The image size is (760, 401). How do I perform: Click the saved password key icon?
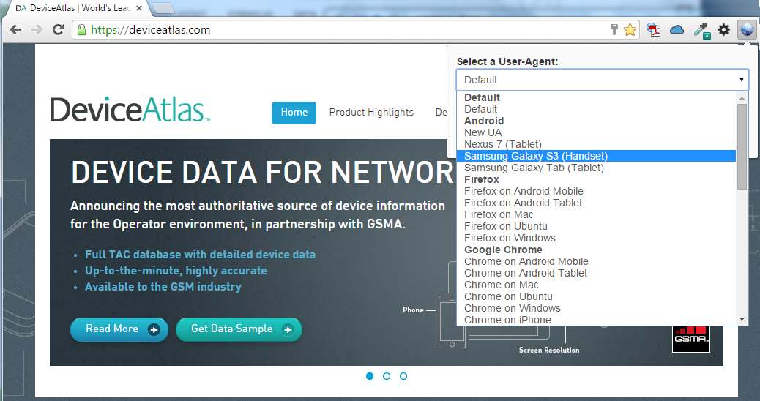pos(614,30)
